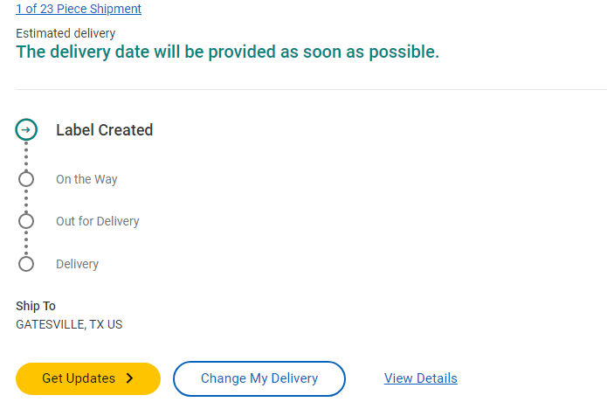Open the 1 of 23 Piece Shipment link

click(x=79, y=9)
